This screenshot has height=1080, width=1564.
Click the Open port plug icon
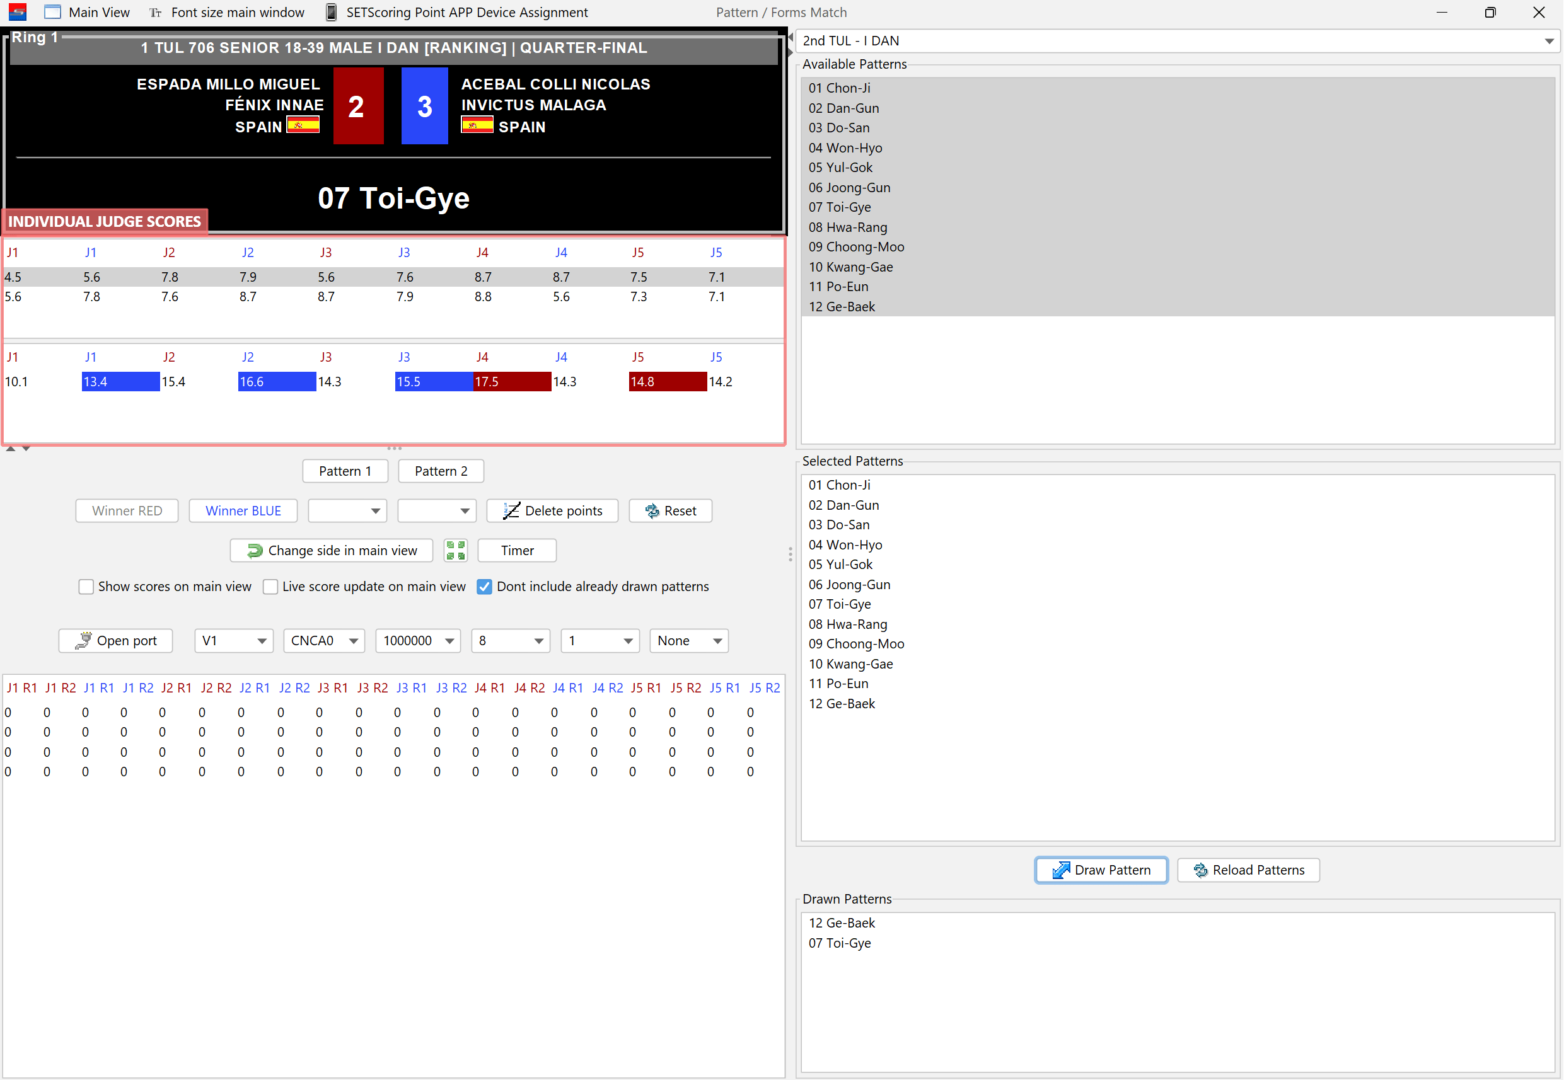click(84, 641)
